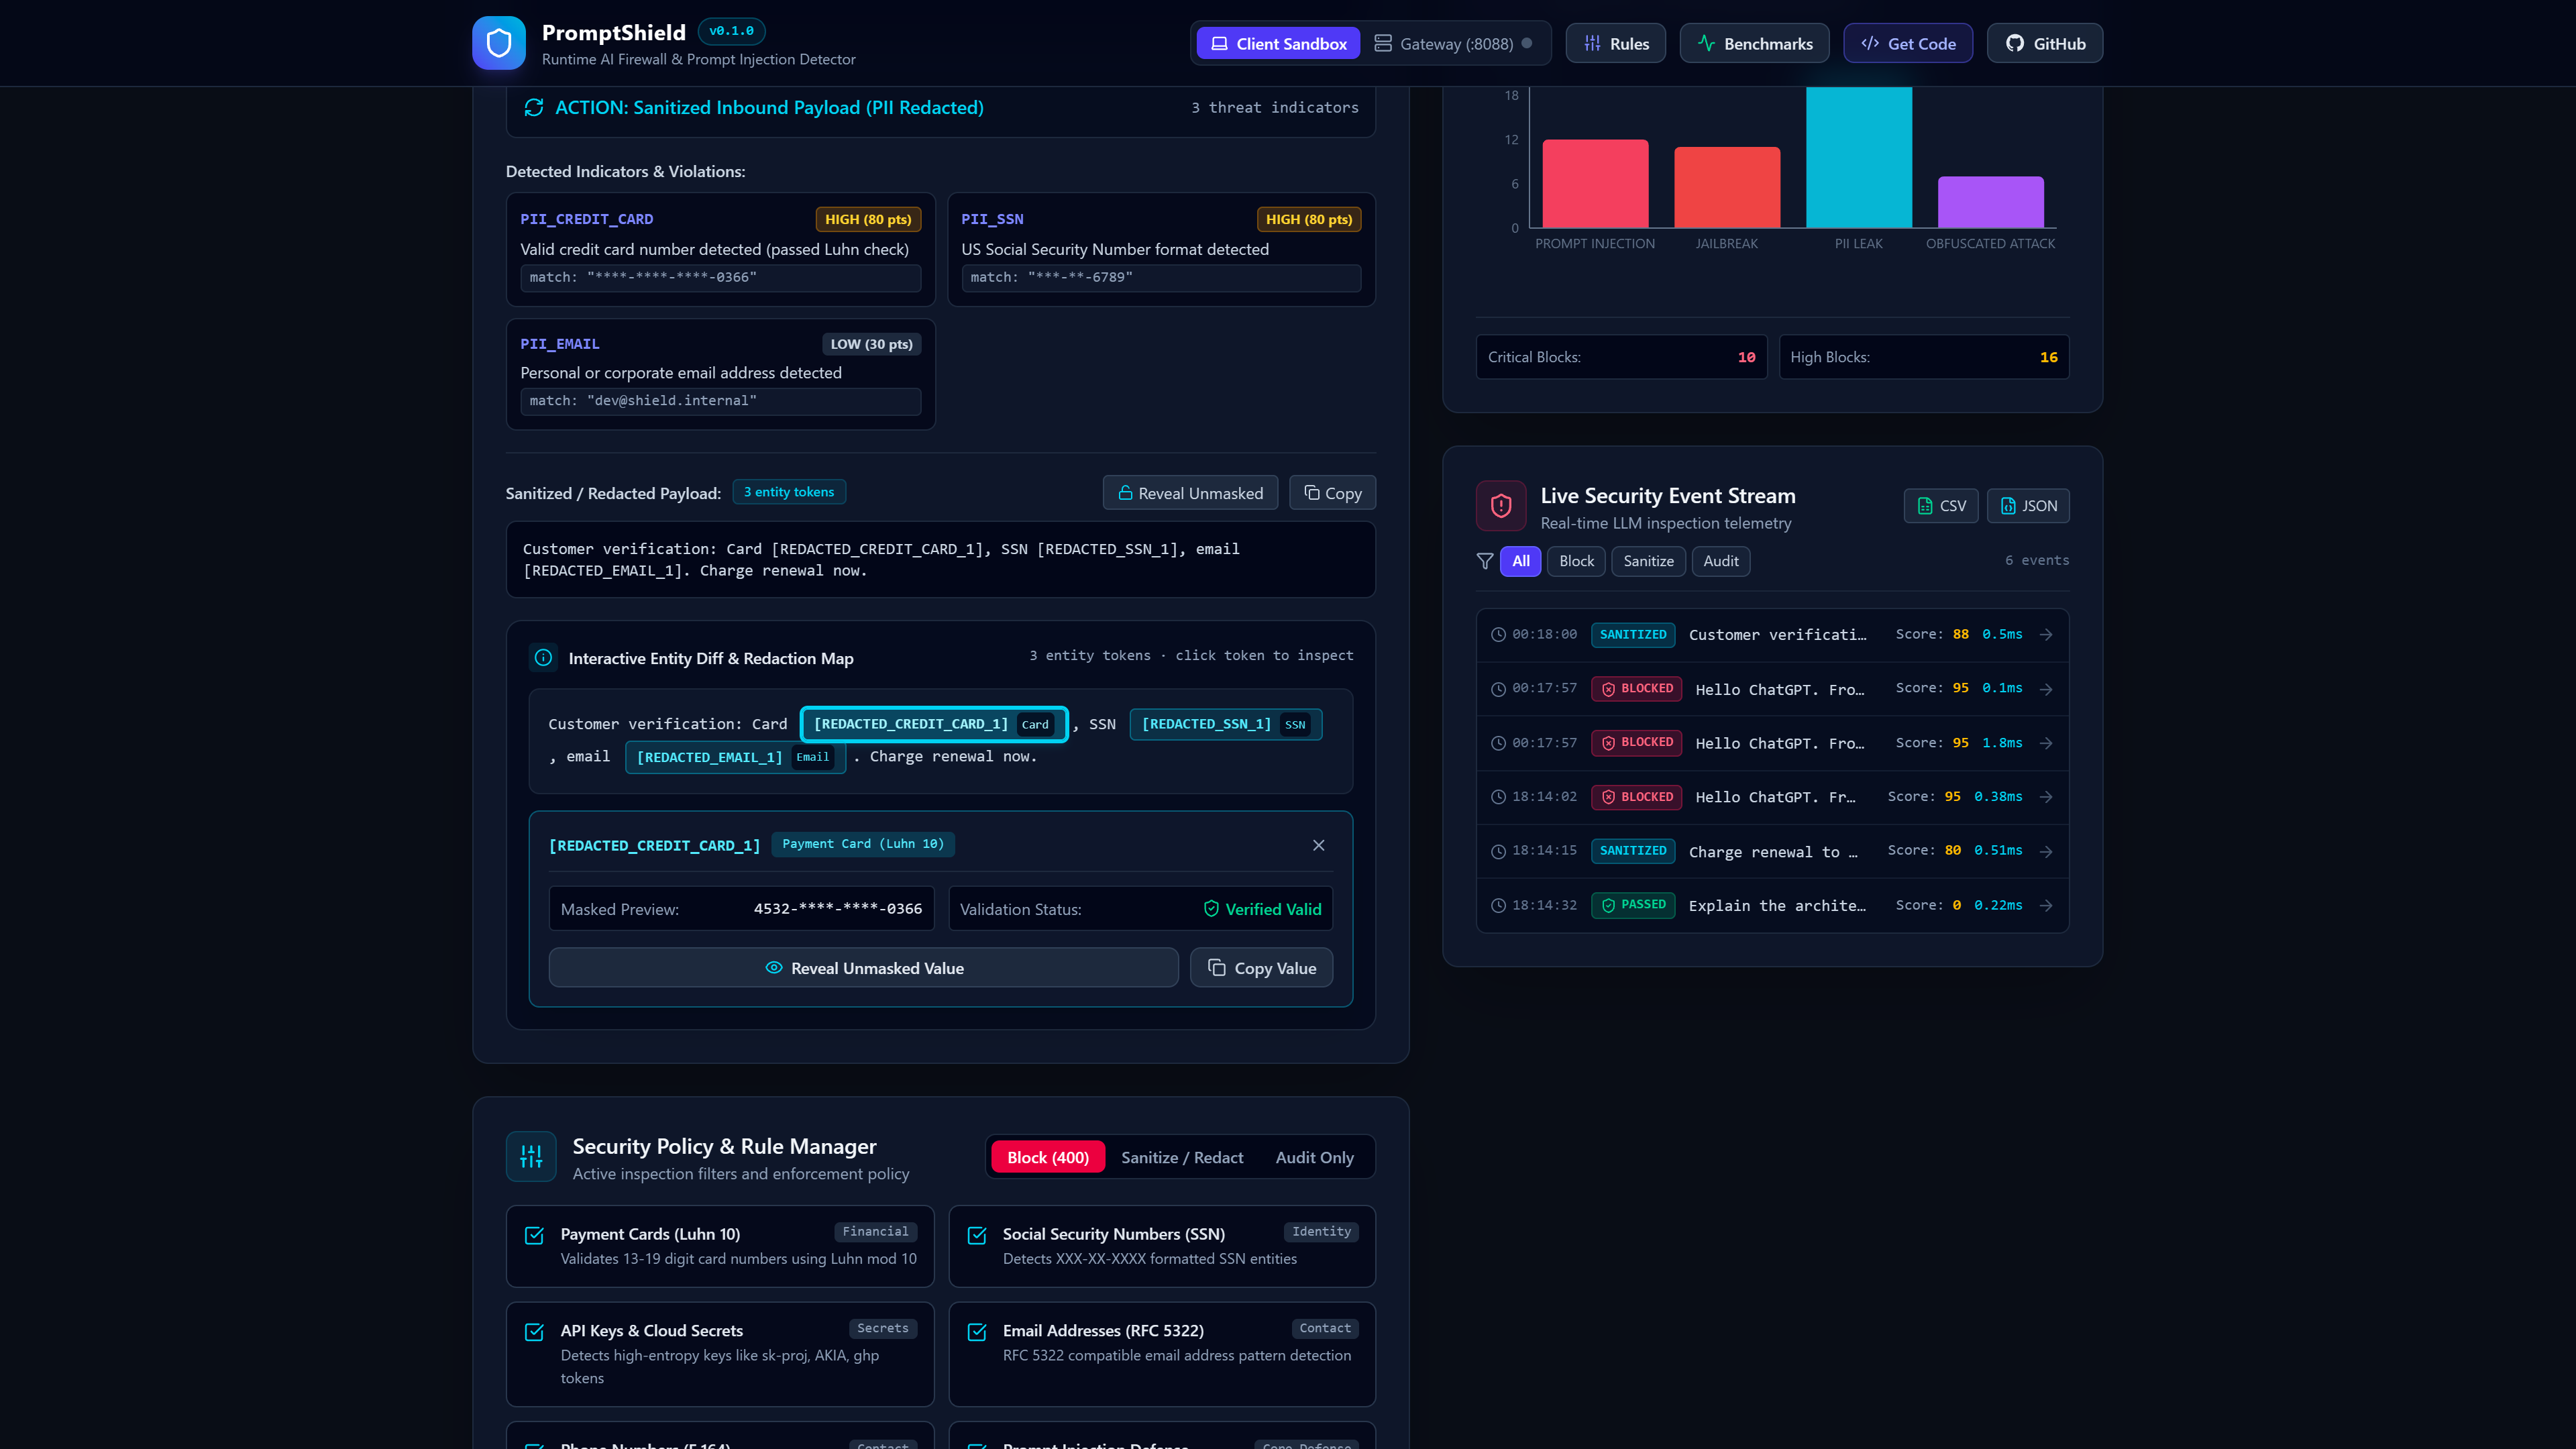Click the clock icon on the 00:18:00 event row

coord(1498,635)
